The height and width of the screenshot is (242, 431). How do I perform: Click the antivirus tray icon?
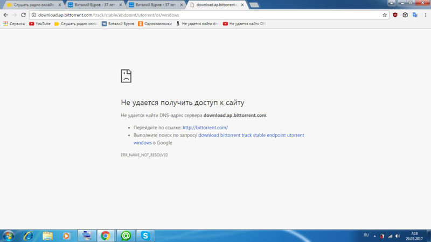382,236
